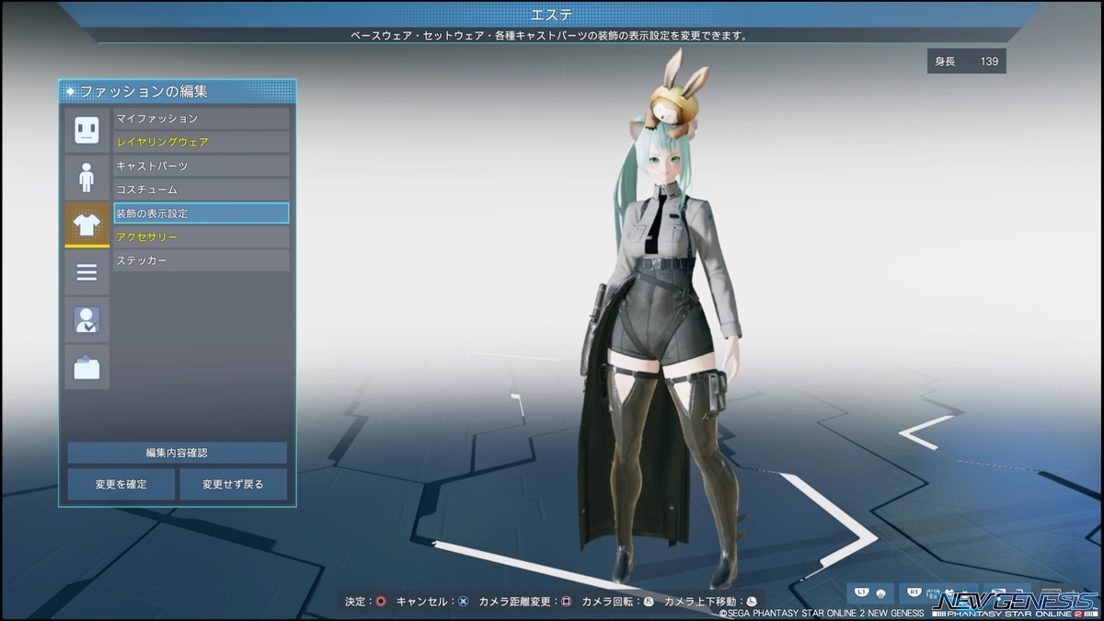
Task: Open アクセサリー menu entry
Action: tap(201, 237)
